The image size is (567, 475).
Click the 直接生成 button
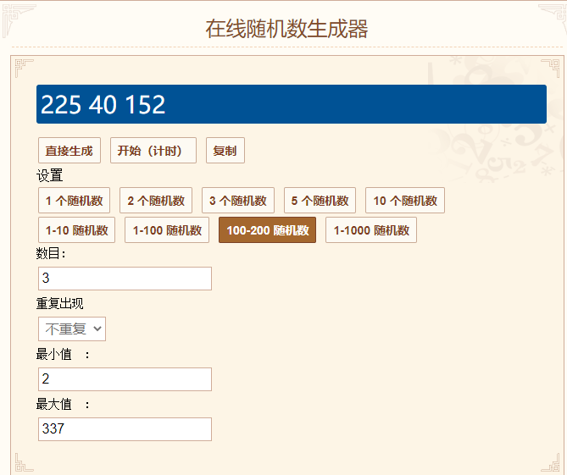coord(69,150)
